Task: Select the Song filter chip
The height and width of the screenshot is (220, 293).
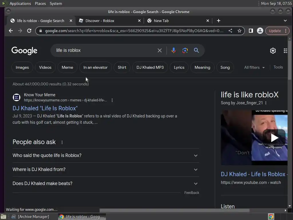Action: point(225,67)
